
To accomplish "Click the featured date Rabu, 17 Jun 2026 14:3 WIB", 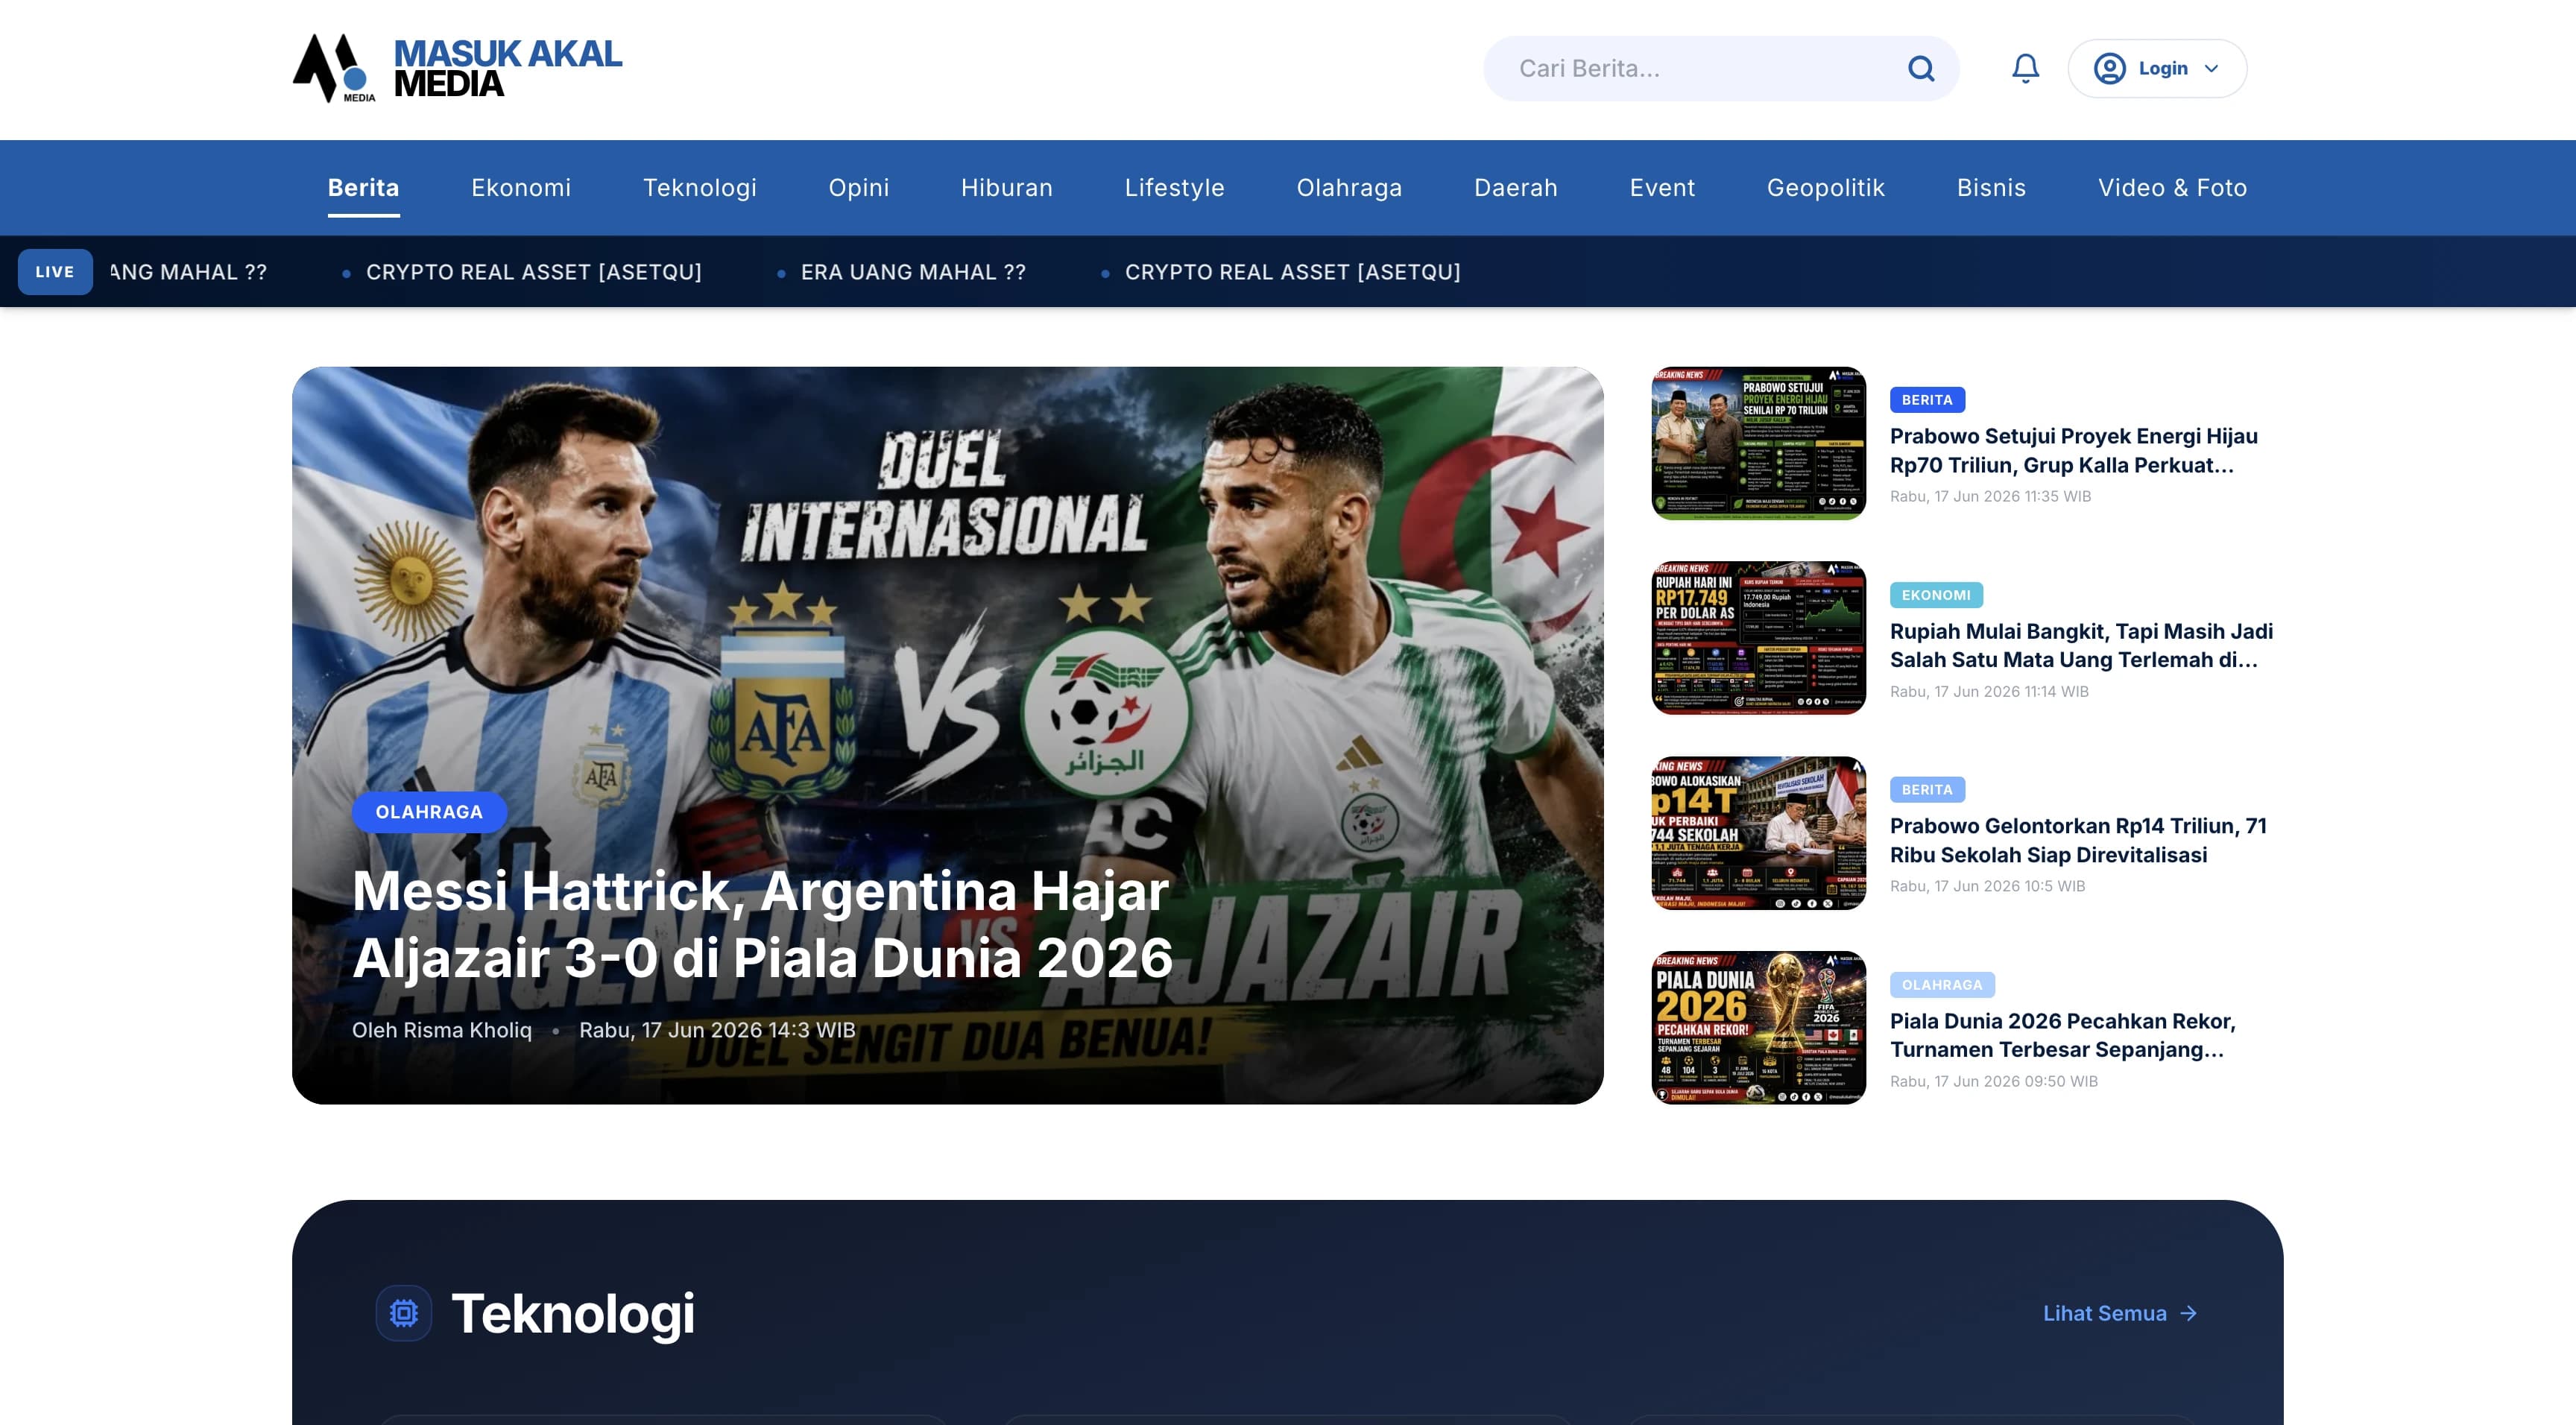I will [717, 1030].
